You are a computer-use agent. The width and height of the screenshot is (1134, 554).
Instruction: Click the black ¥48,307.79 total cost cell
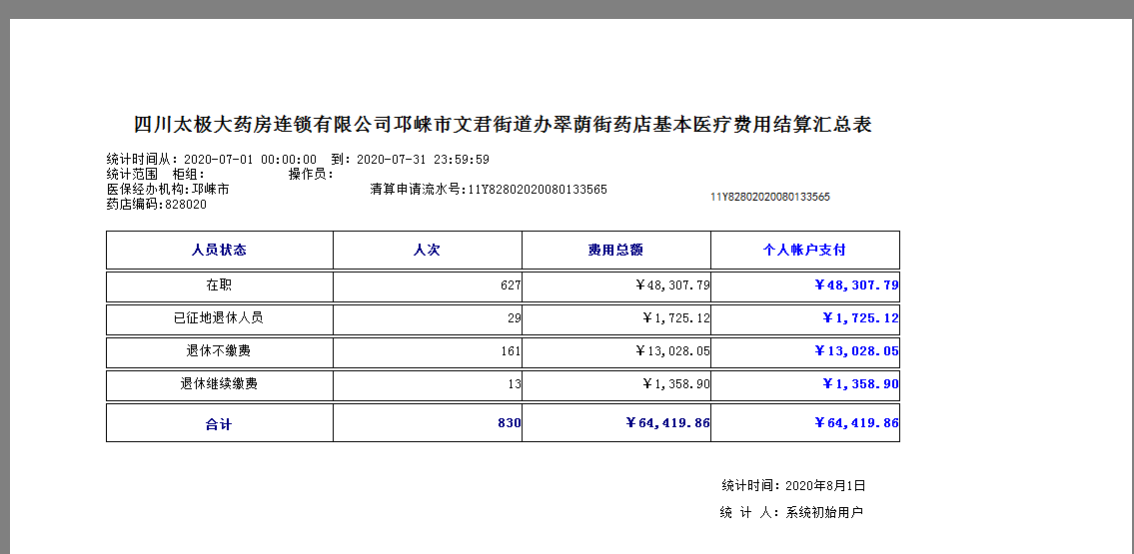(616, 285)
